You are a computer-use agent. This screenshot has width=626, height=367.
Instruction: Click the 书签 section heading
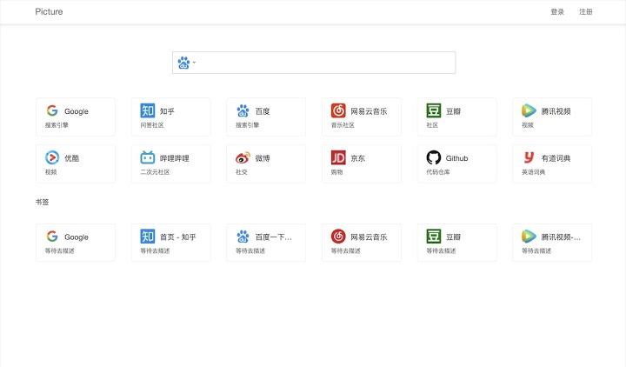[x=42, y=202]
